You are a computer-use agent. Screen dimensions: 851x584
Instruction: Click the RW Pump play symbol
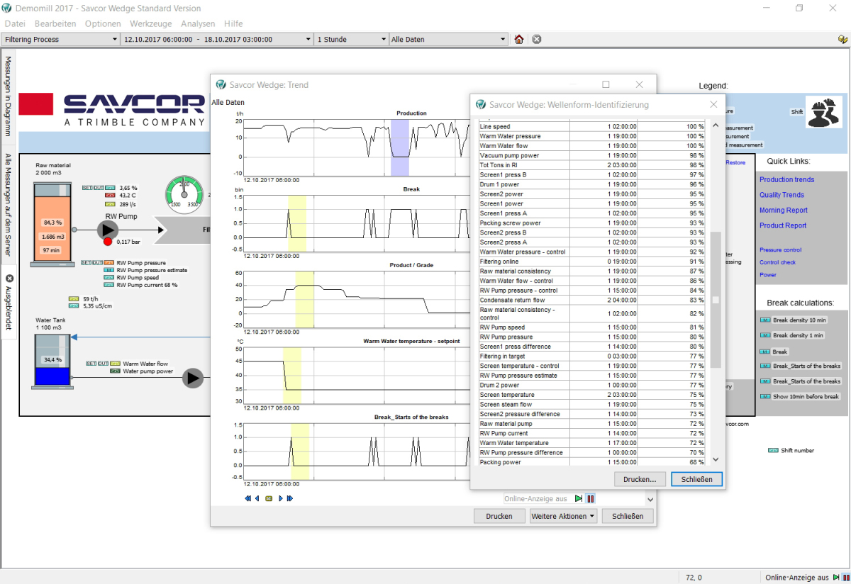point(108,230)
